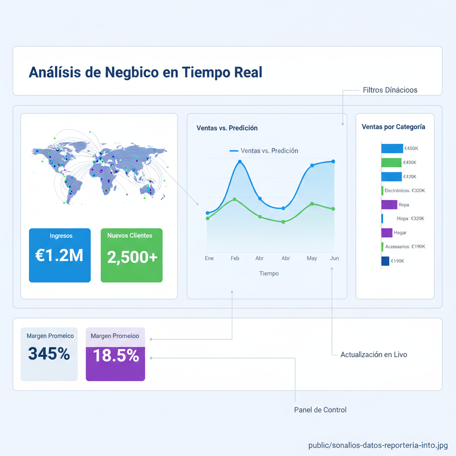Select the dark blue €190K bar
Screen dimensions: 456x456
(x=387, y=261)
